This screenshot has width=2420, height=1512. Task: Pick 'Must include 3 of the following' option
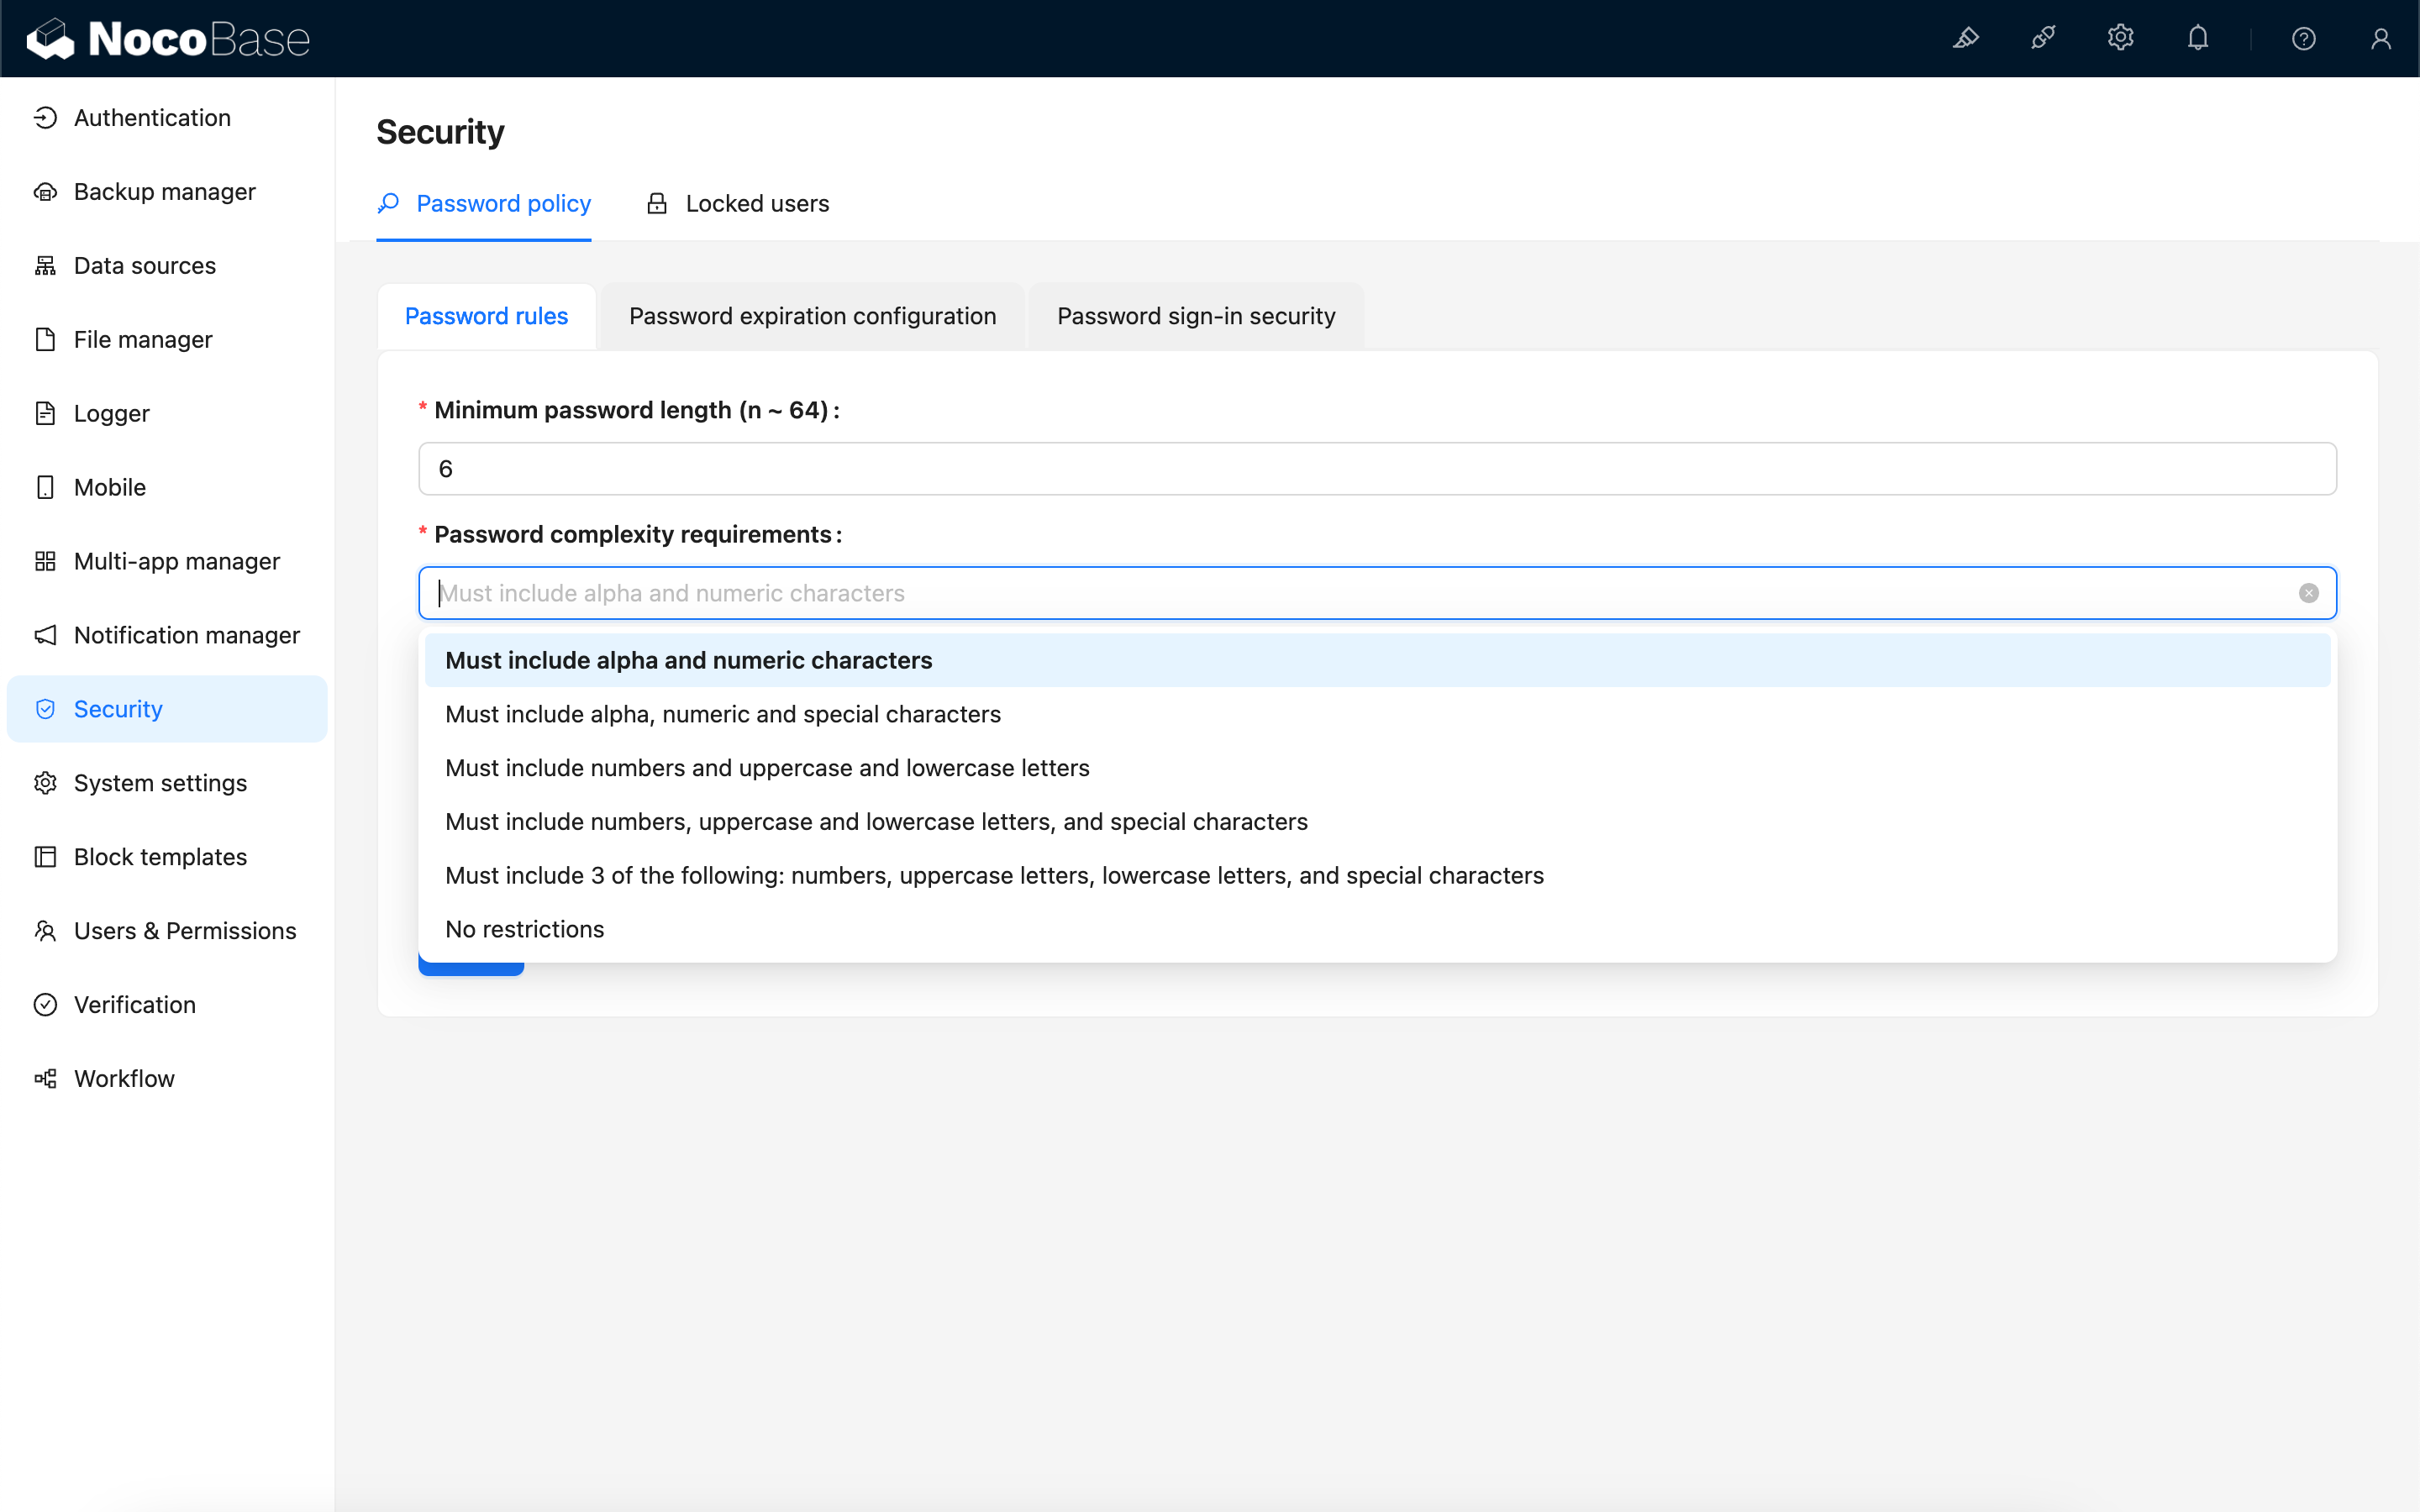(x=993, y=875)
